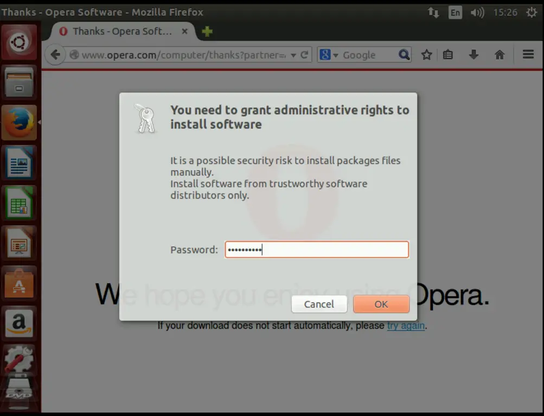Viewport: 544px width, 416px height.
Task: Close the Thanks - Opera tab
Action: 185,31
